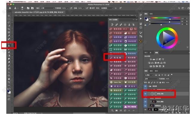Viewport: 191px width, 115px height.
Task: Hide the 纹理_仿制 layer via eye icon
Action: (x=145, y=94)
